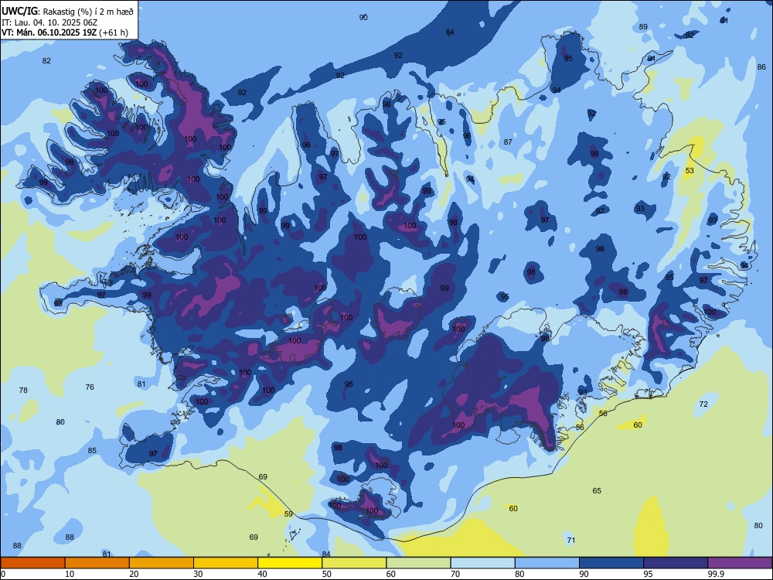Click the title 'Rakastig (%) í 2 m hæð'
Screen dimensions: 773x580
[x=88, y=12]
